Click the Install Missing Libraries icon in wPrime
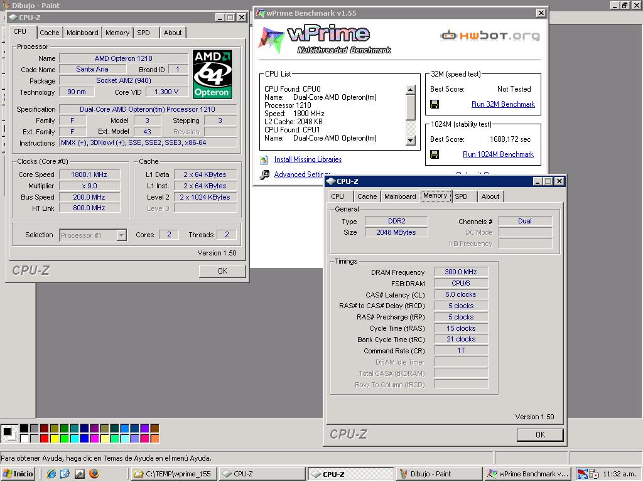This screenshot has width=643, height=482. coord(264,159)
